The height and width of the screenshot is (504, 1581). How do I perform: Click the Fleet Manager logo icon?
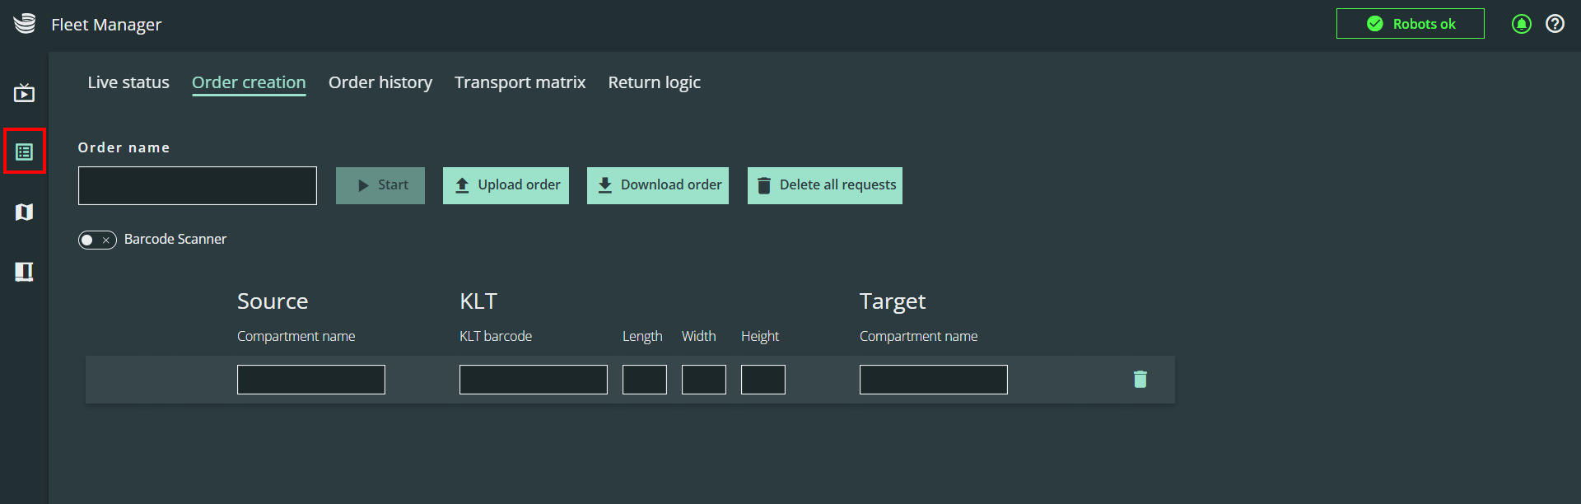[25, 24]
